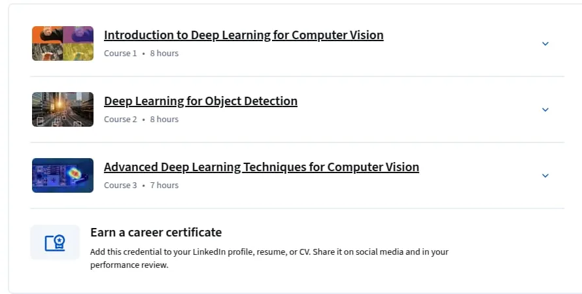Click the 'Course 1' label
Screen dimensions: 582x294
[120, 54]
